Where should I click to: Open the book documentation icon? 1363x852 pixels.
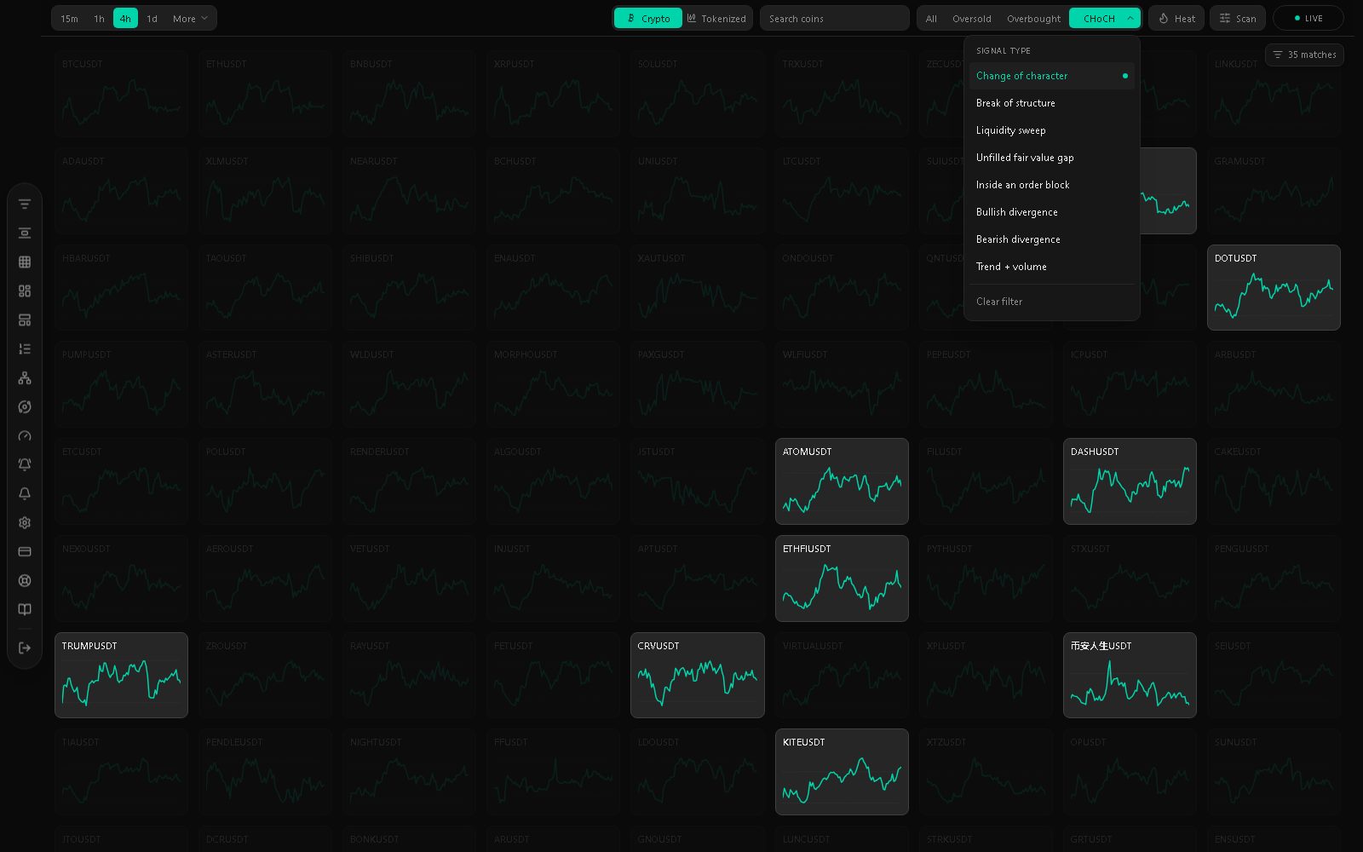[x=25, y=610]
